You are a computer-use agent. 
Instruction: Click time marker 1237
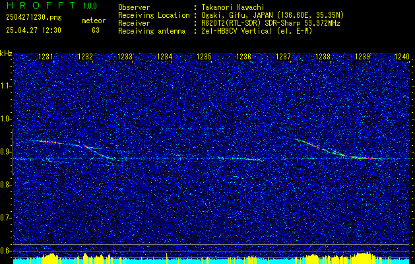click(284, 57)
